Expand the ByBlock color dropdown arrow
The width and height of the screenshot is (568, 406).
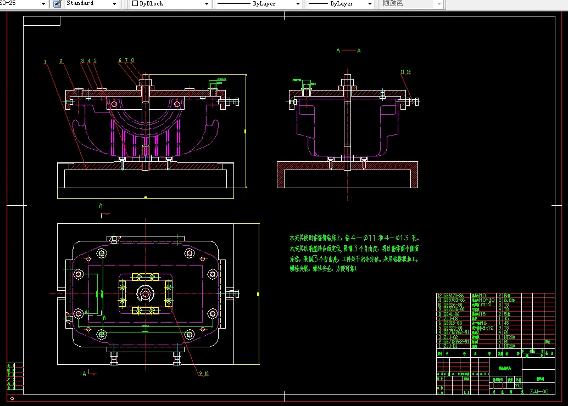(207, 4)
